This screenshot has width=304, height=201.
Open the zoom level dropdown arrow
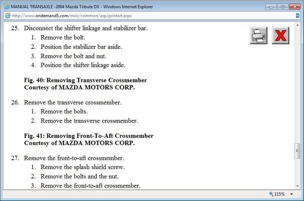291,194
